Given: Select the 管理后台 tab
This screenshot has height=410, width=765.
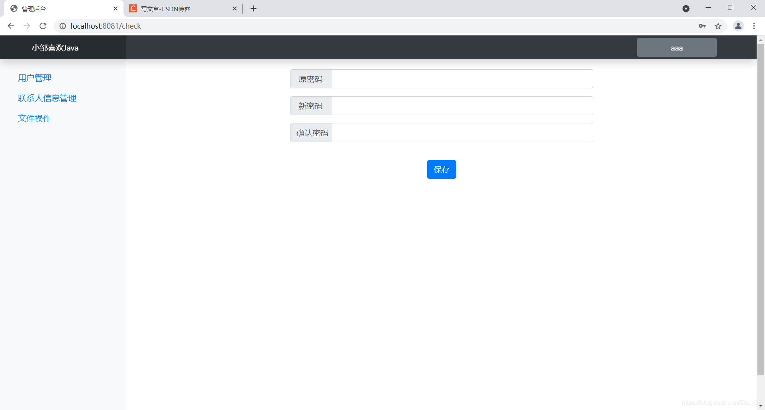Looking at the screenshot, I should click(64, 8).
